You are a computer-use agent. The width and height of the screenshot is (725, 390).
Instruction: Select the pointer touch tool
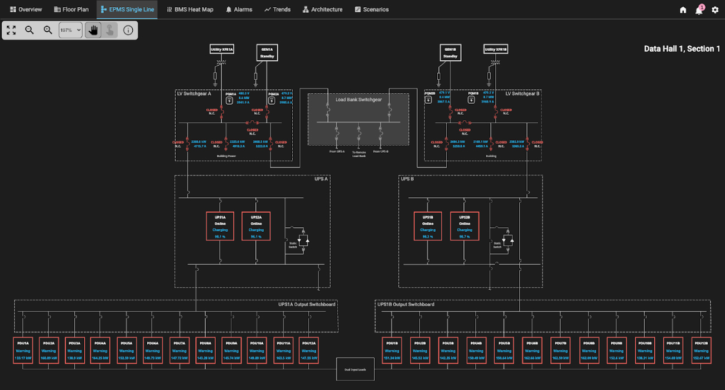110,30
